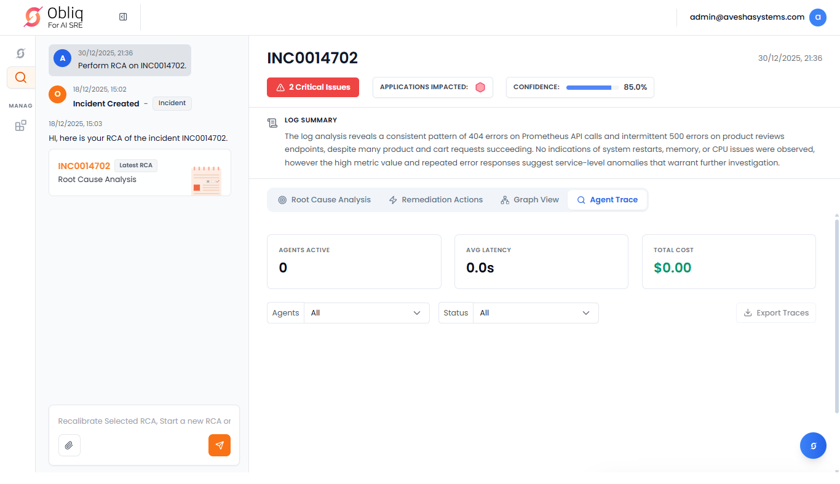
Task: Click the chat message input field
Action: tap(144, 421)
